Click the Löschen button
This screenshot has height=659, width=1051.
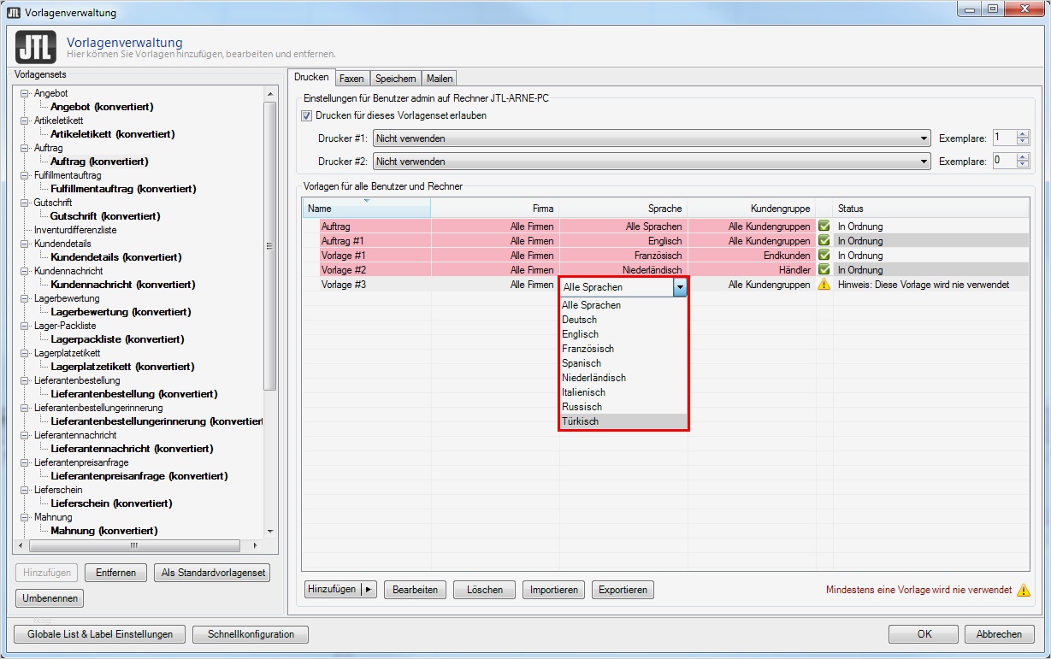[485, 590]
